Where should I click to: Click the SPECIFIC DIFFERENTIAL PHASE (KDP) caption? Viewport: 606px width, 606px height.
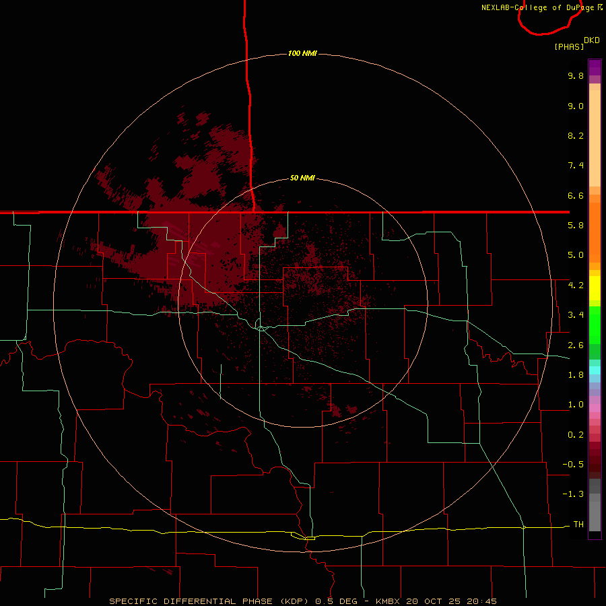[x=209, y=601]
